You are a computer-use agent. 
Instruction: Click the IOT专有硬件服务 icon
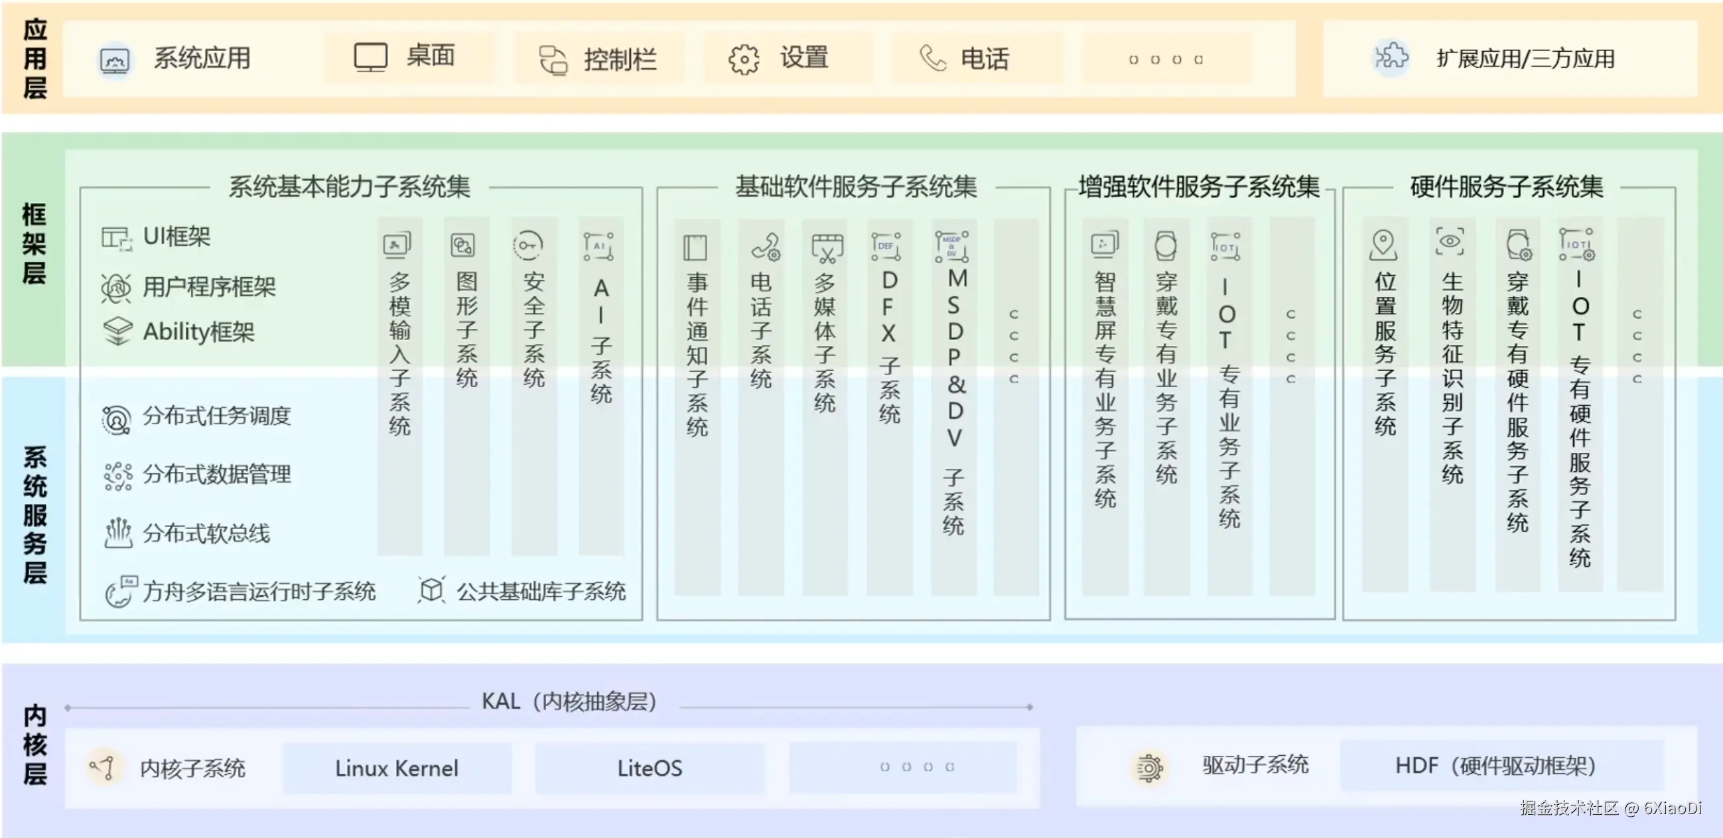pyautogui.click(x=1577, y=245)
